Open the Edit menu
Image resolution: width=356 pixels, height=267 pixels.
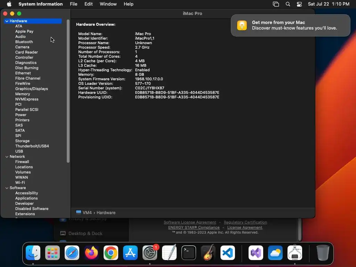88,4
